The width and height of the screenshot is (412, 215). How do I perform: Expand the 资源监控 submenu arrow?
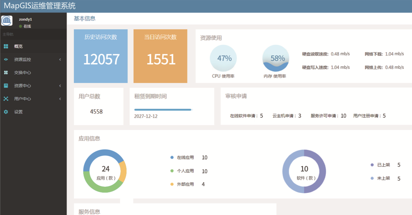[60, 60]
